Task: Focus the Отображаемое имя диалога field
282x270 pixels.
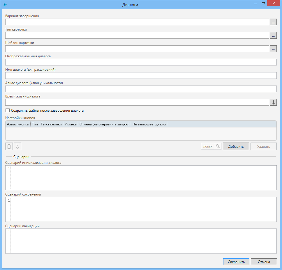Action: 141,62
